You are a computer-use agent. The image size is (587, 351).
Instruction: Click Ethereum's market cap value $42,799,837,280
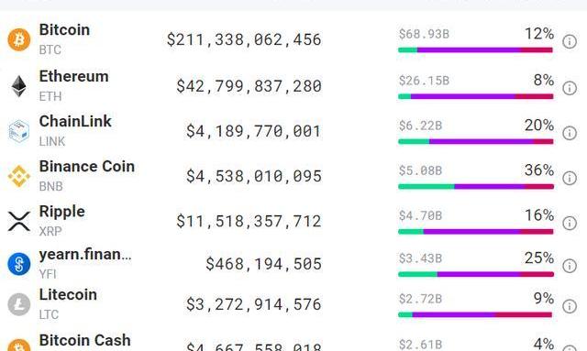coord(249,86)
